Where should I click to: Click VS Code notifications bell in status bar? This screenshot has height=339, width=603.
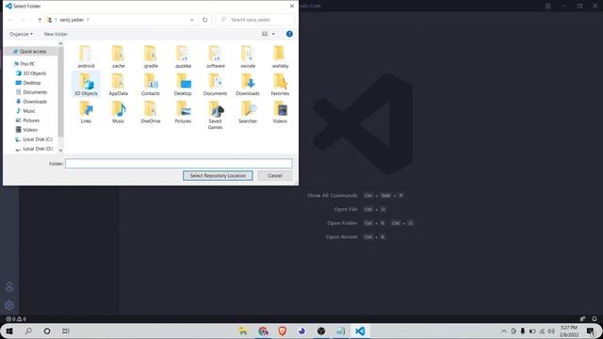(595, 318)
